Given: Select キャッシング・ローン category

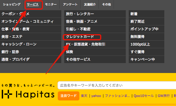Looking at the screenshot, I should click(x=31, y=44).
